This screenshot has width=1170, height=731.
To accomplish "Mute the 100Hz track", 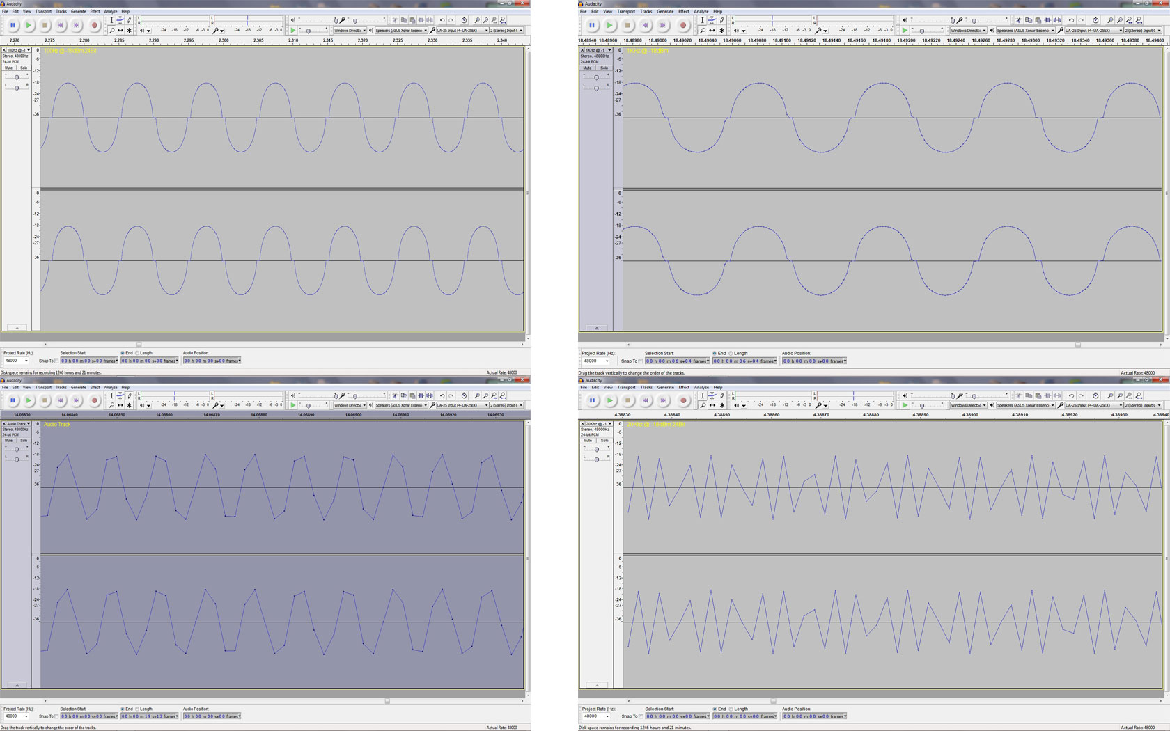I will [x=8, y=68].
